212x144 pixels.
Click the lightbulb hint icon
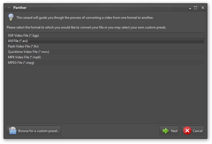[11, 17]
